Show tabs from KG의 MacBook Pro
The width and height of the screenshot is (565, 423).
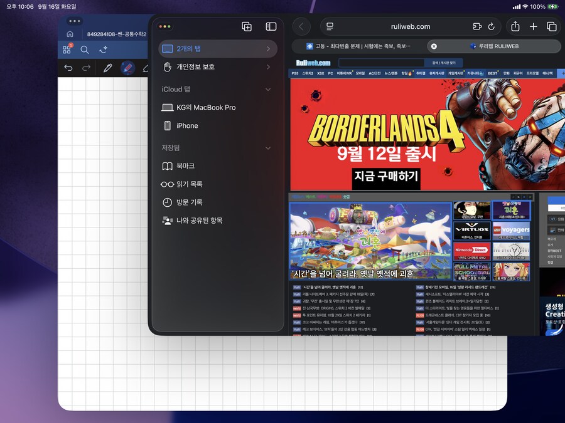tap(217, 107)
